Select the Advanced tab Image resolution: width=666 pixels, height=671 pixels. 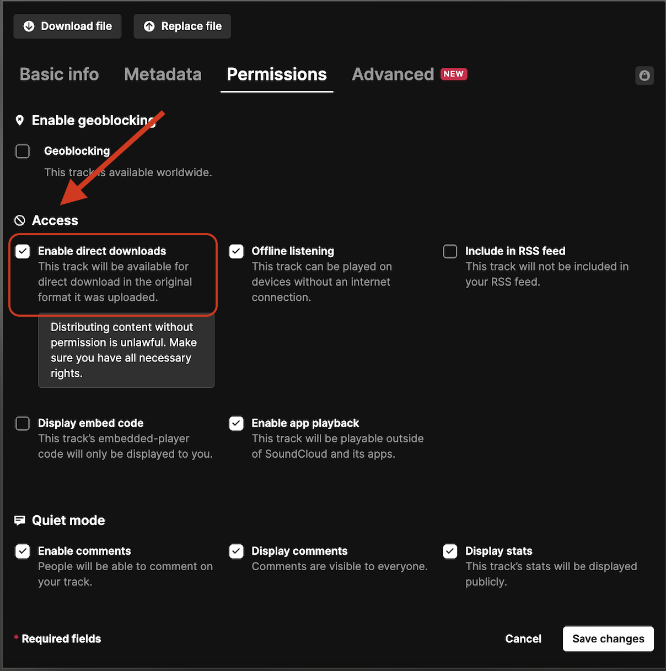pos(393,74)
